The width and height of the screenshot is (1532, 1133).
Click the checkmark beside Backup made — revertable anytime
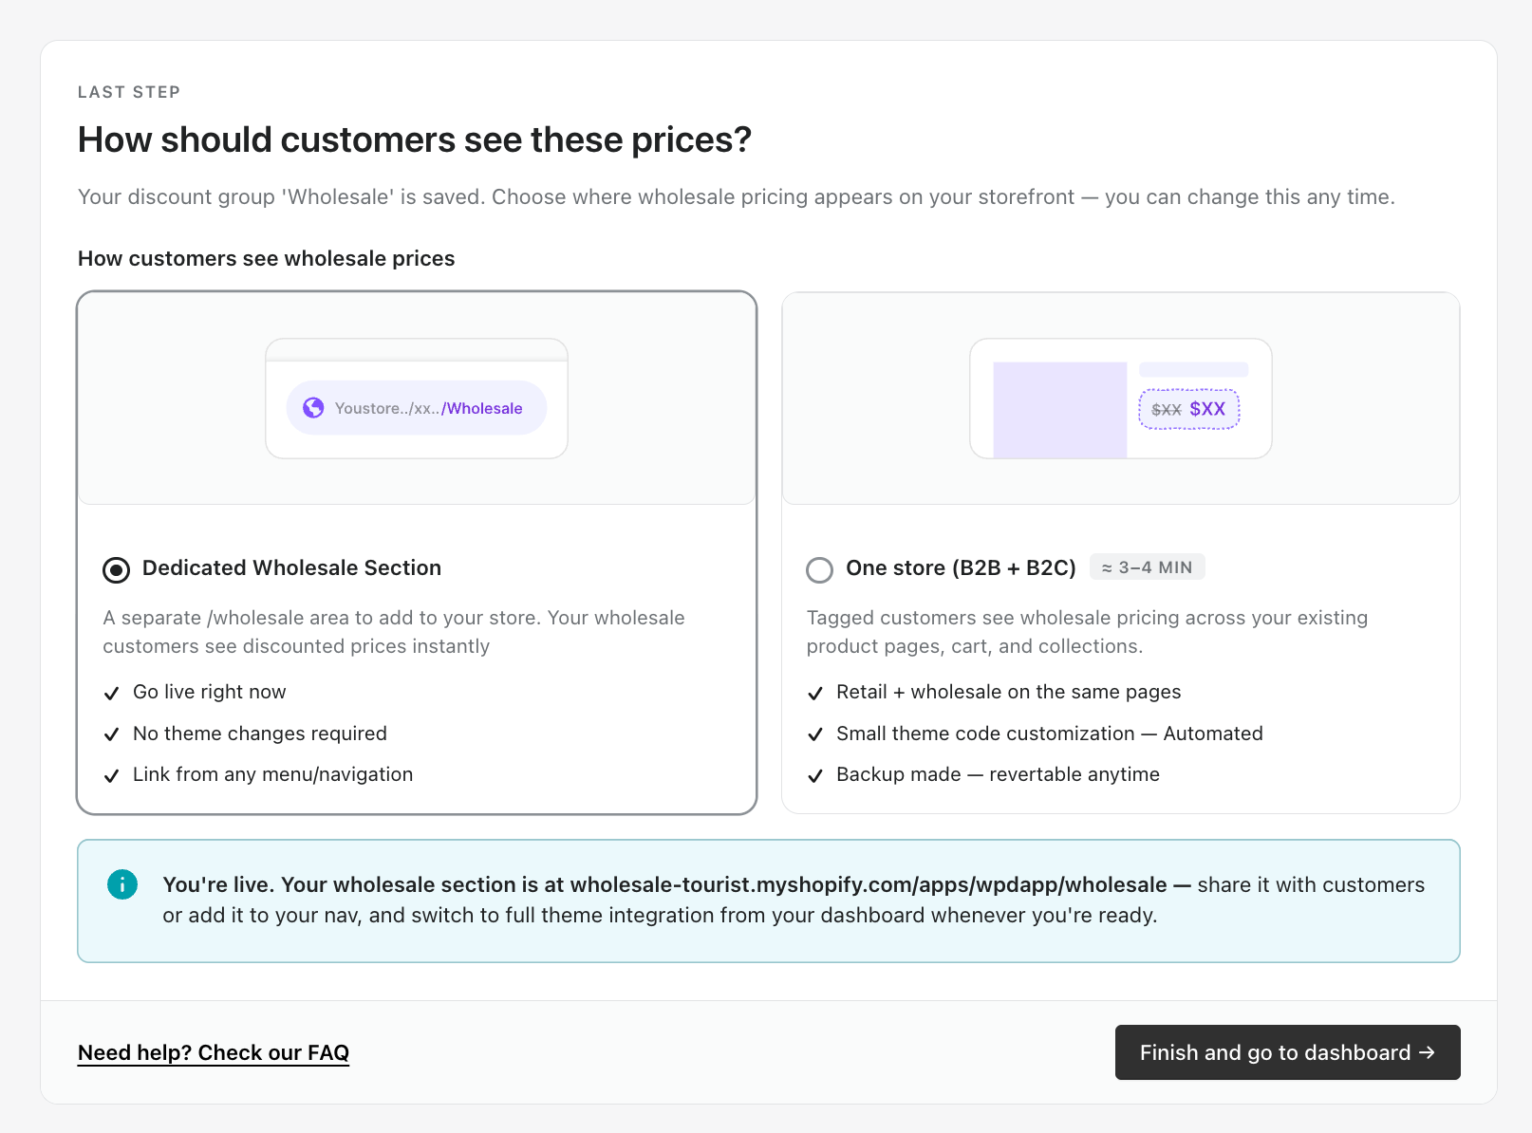pos(814,775)
